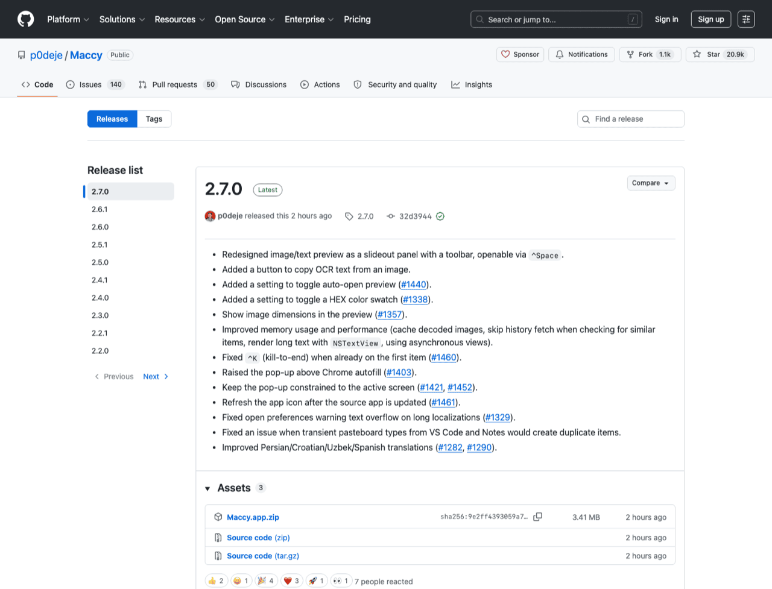Screen dimensions: 772x589
Task: Expand the Open Source menu
Action: click(245, 19)
